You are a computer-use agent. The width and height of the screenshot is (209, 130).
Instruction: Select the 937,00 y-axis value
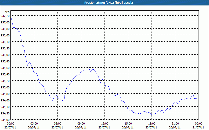click(5, 22)
